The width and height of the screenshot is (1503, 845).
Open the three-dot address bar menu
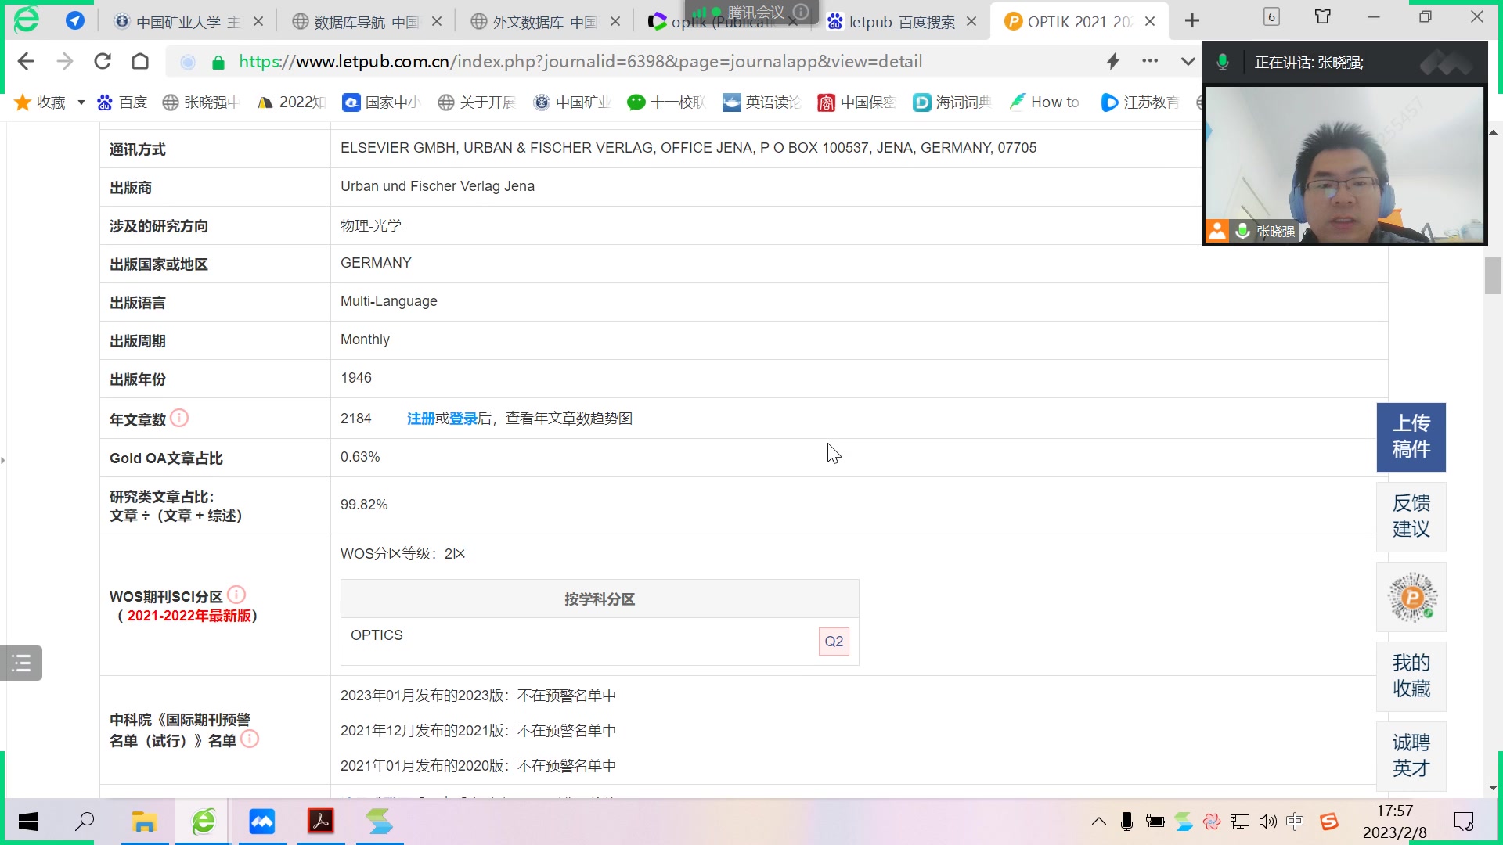pyautogui.click(x=1150, y=61)
